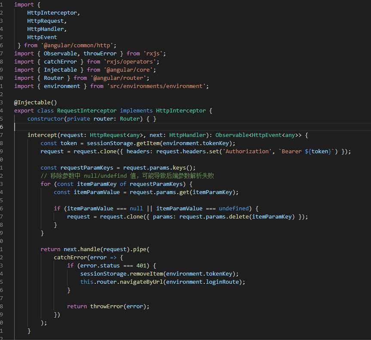Click the 'src/environments/environment' path string

(x=156, y=86)
